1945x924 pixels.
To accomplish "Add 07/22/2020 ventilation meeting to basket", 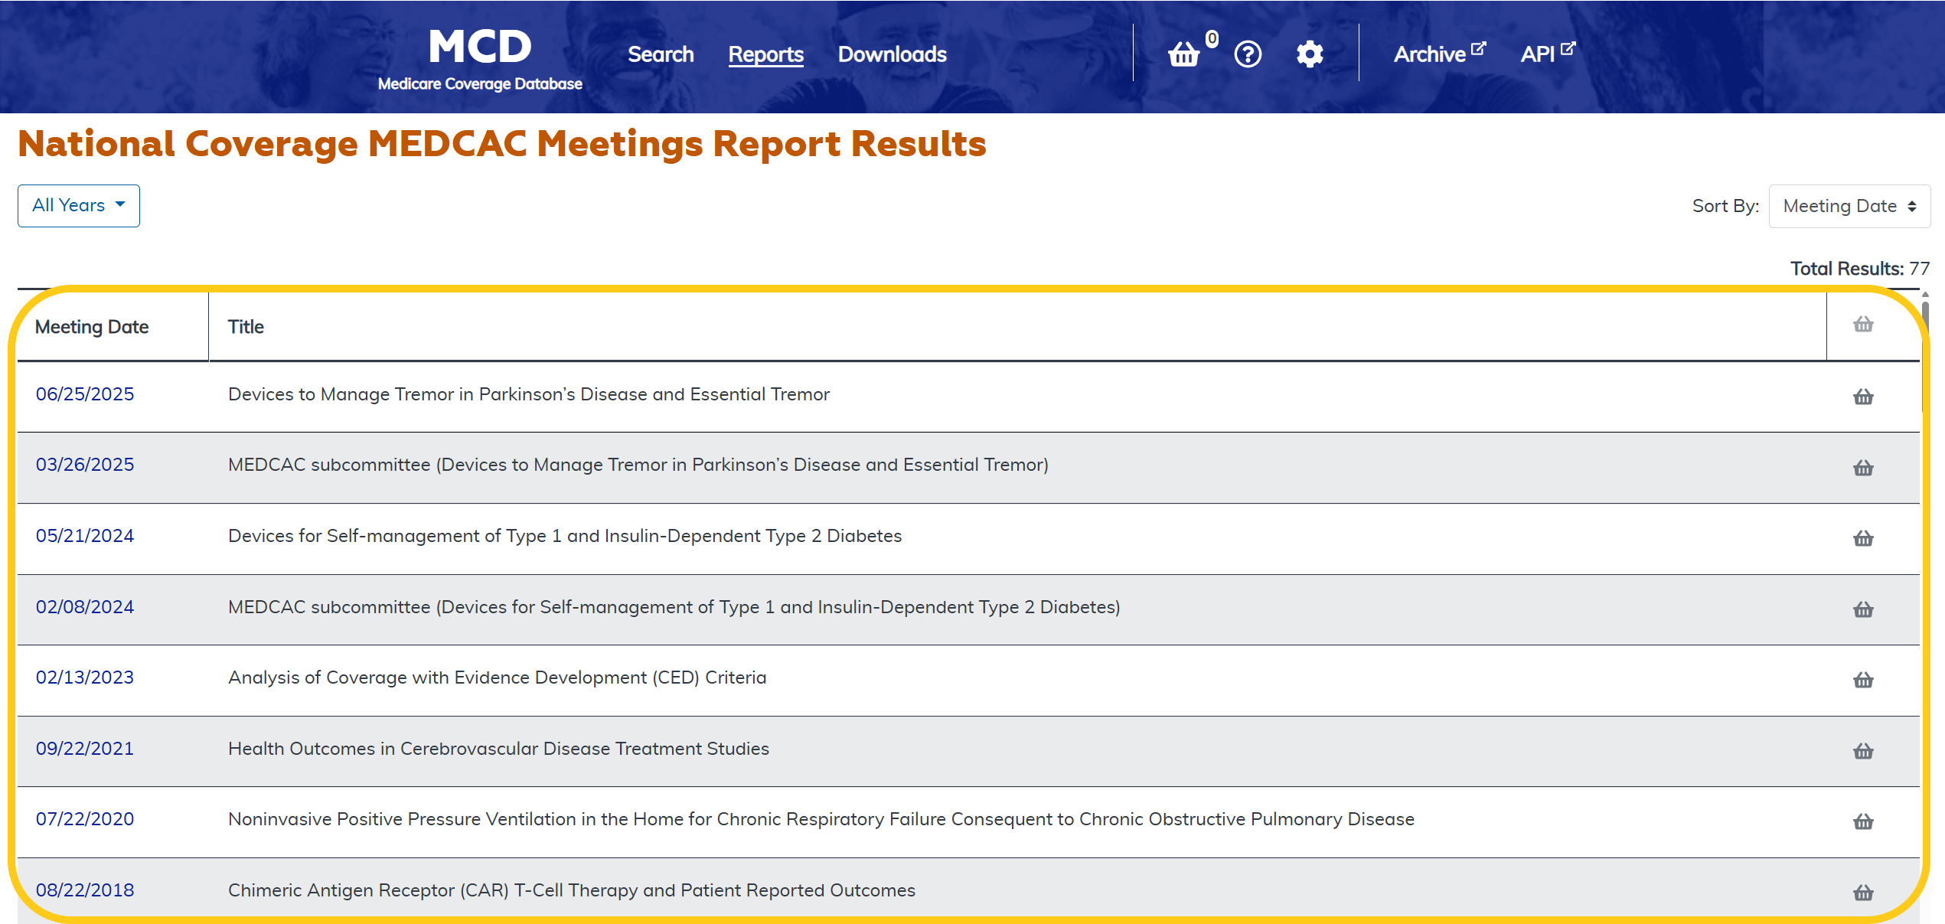I will coord(1862,821).
